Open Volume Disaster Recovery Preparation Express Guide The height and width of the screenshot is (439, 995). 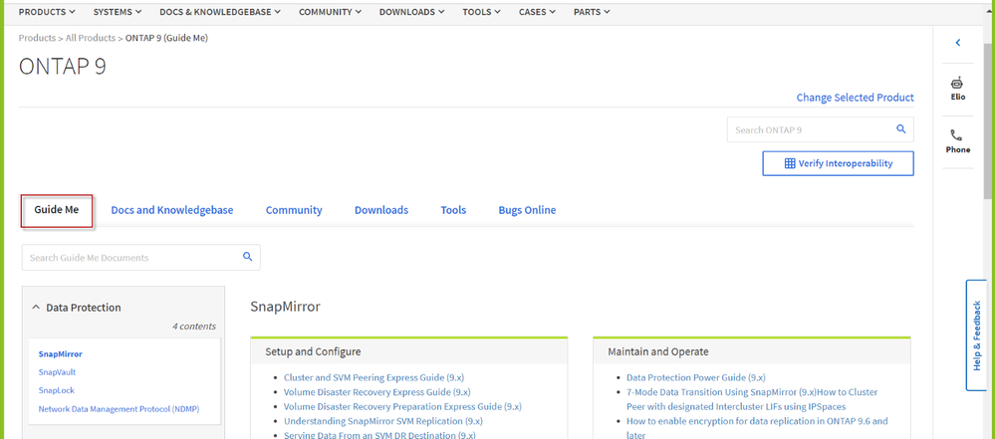(402, 406)
